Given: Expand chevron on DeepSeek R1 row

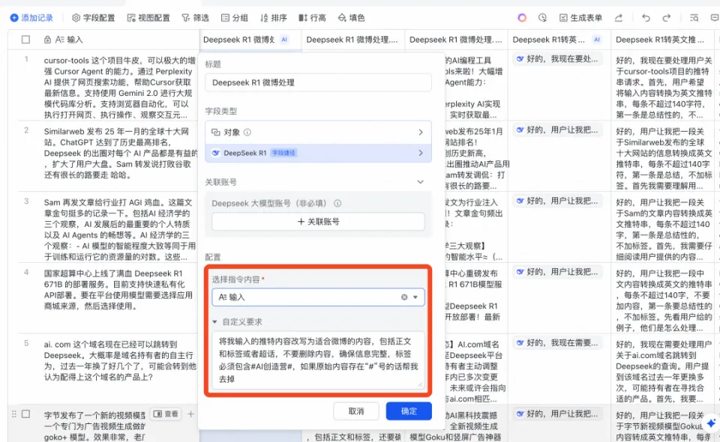Looking at the screenshot, I should (421, 153).
